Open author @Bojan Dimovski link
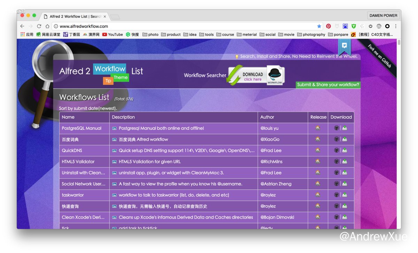Viewport: 418px width, 253px height. tap(277, 217)
